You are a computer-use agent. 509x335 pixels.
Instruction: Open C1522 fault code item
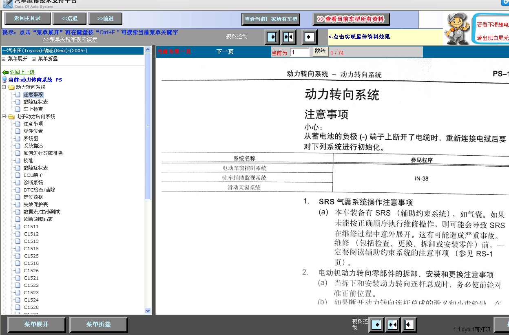31,285
